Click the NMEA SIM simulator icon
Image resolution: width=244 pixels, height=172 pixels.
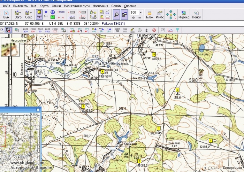(x=117, y=30)
